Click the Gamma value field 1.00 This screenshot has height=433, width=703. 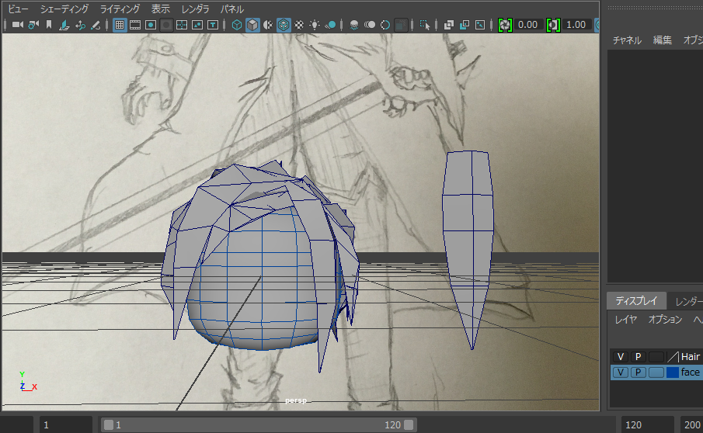point(576,25)
